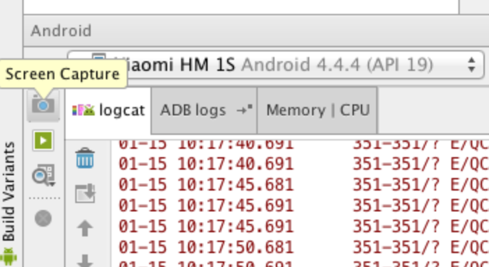Image resolution: width=489 pixels, height=267 pixels.
Task: Click the up arrow stack trace icon
Action: click(x=85, y=228)
